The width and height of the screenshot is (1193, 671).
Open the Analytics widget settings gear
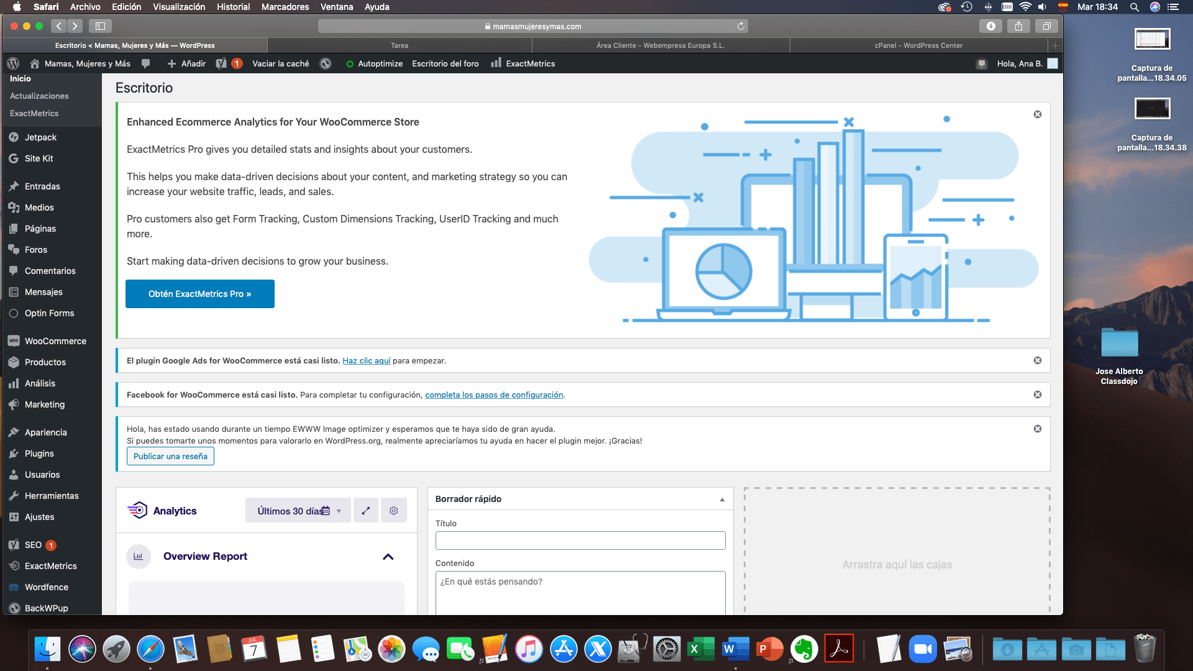394,511
